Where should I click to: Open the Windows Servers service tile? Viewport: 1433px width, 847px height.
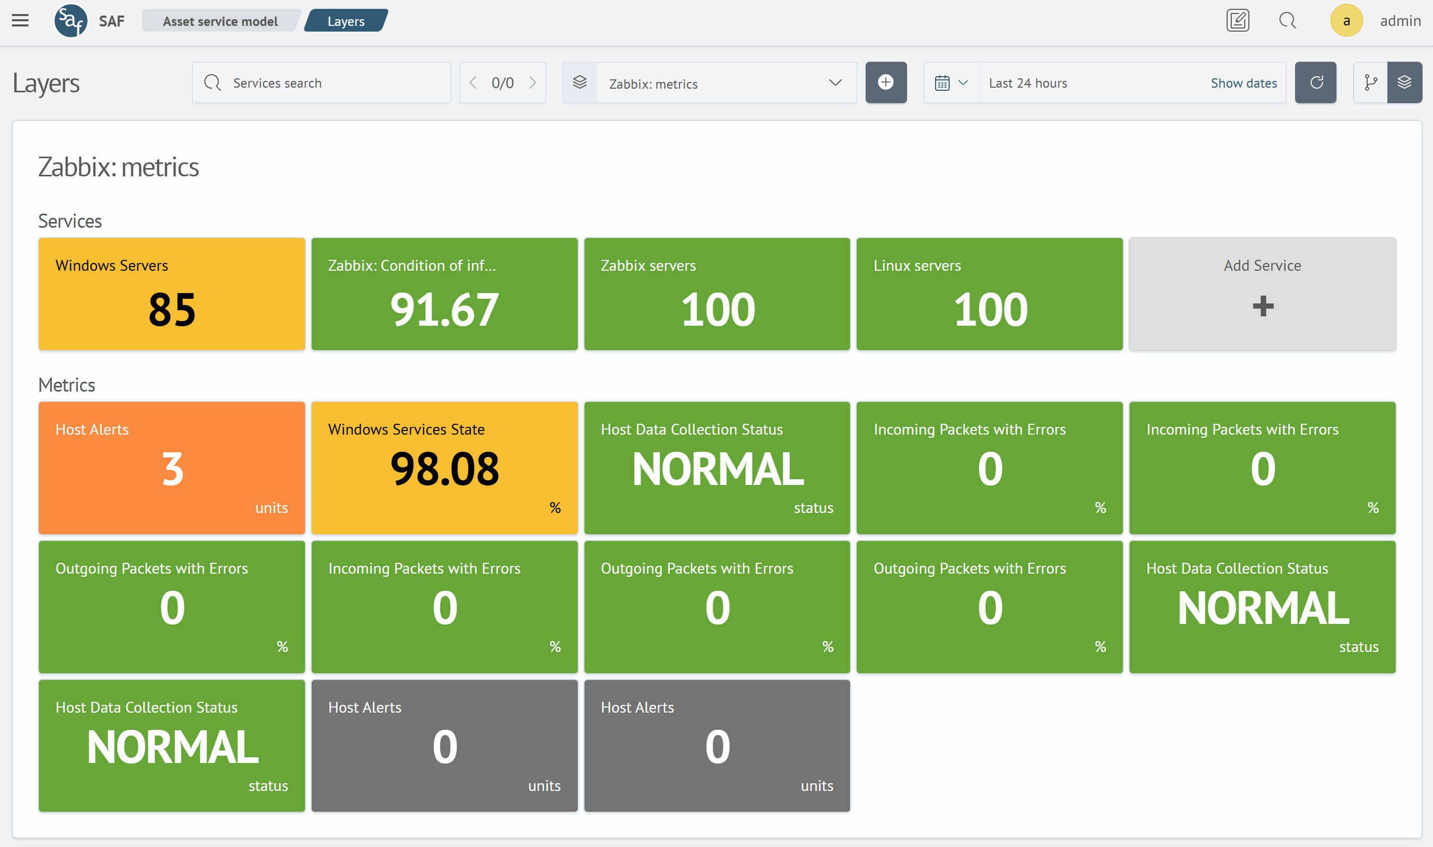click(172, 294)
